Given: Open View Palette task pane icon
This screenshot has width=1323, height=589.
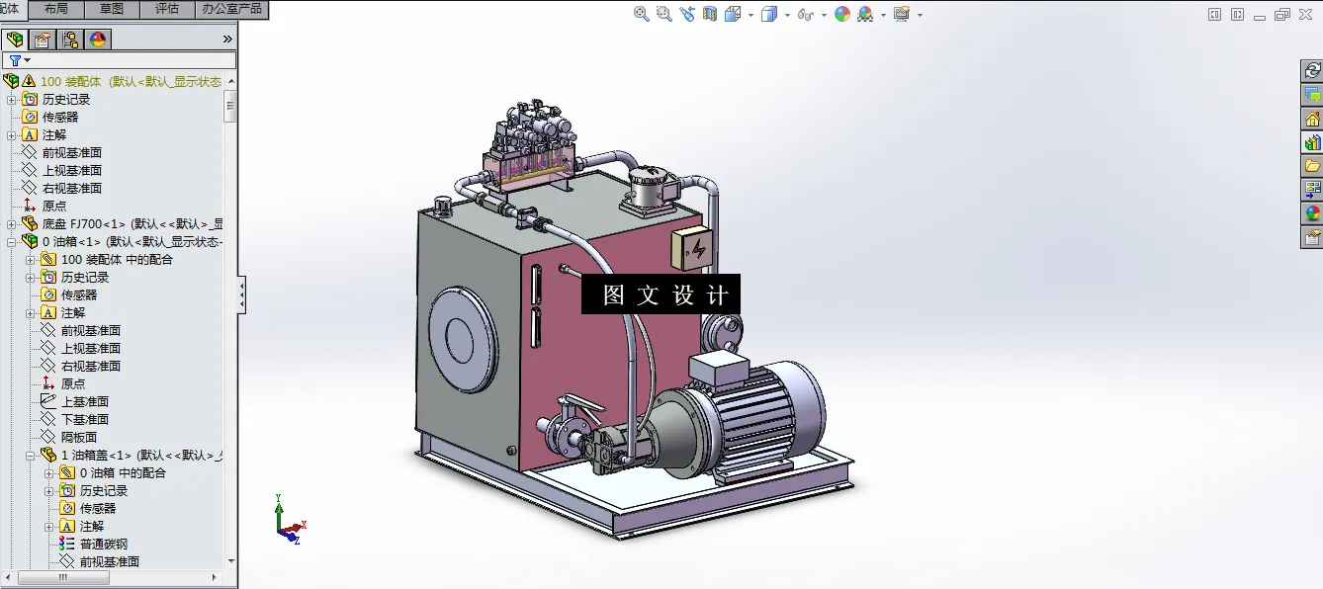Looking at the screenshot, I should click(x=1312, y=189).
